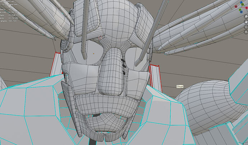Click the zoom magnifier viewport button
The width and height of the screenshot is (248, 145).
click(x=246, y=17)
